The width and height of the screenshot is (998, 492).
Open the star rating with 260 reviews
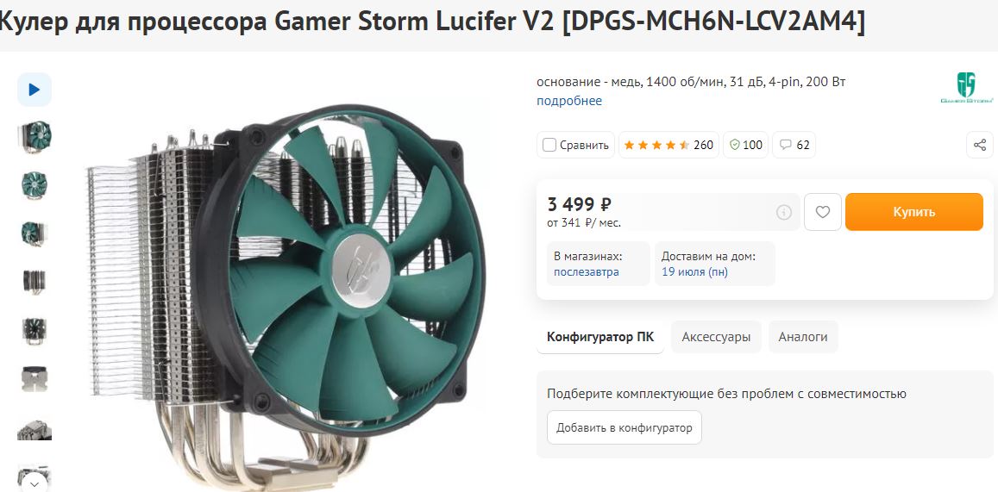click(669, 145)
